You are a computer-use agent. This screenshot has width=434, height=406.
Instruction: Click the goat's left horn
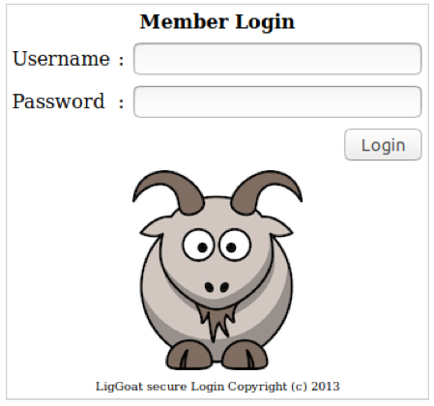tap(167, 191)
